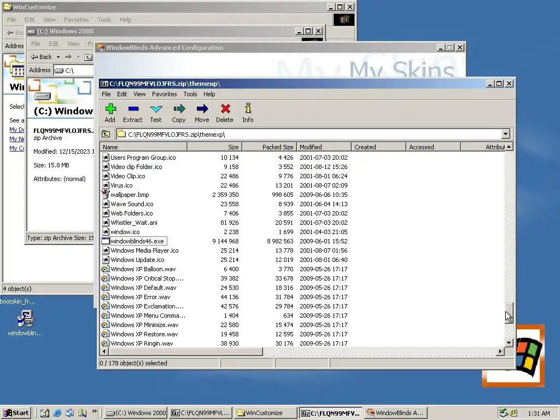Sort list by the Packed Size column header
The image size is (560, 420).
[270, 147]
